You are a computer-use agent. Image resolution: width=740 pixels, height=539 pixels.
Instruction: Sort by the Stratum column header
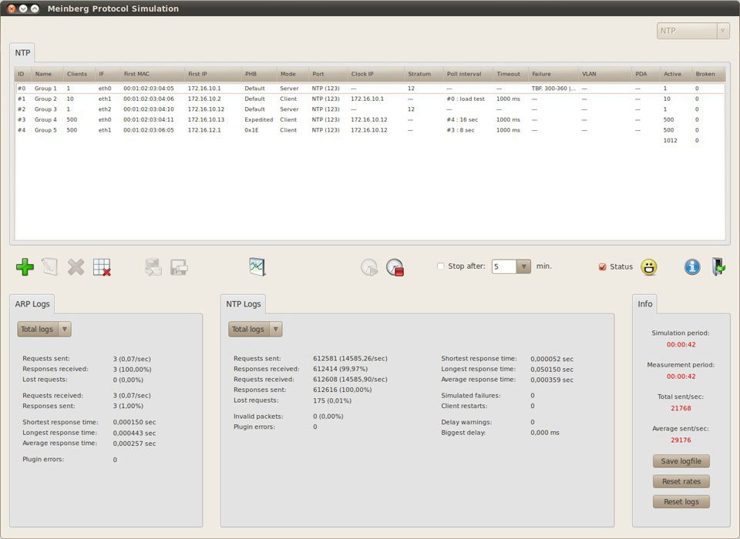tap(420, 75)
